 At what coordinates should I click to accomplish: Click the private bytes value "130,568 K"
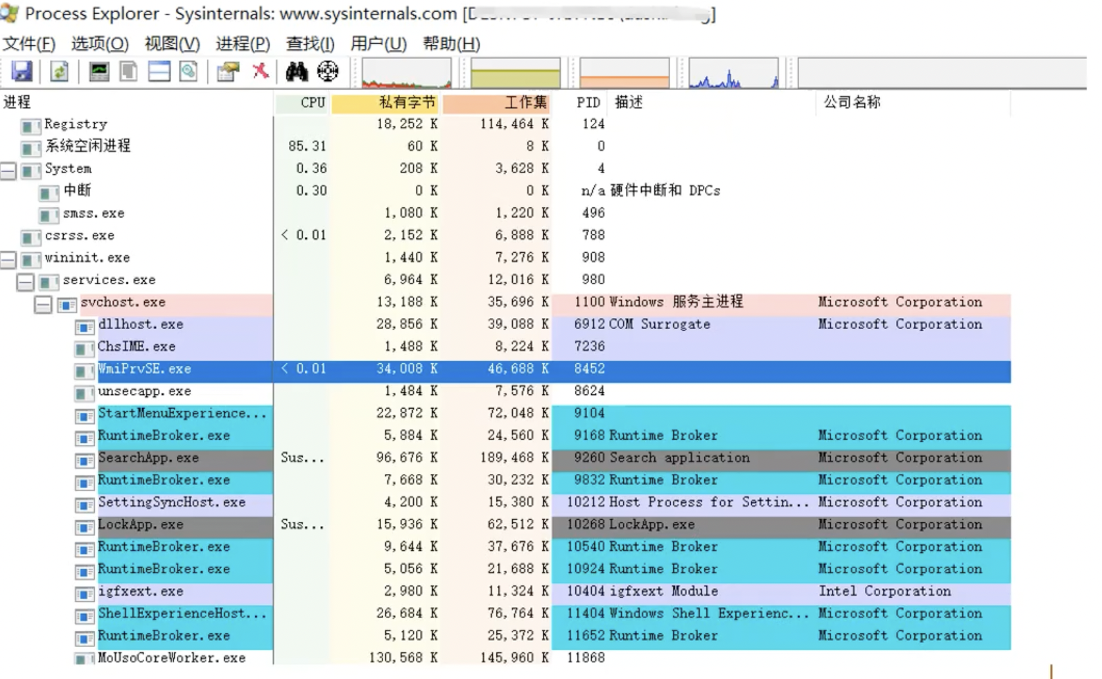[x=403, y=658]
